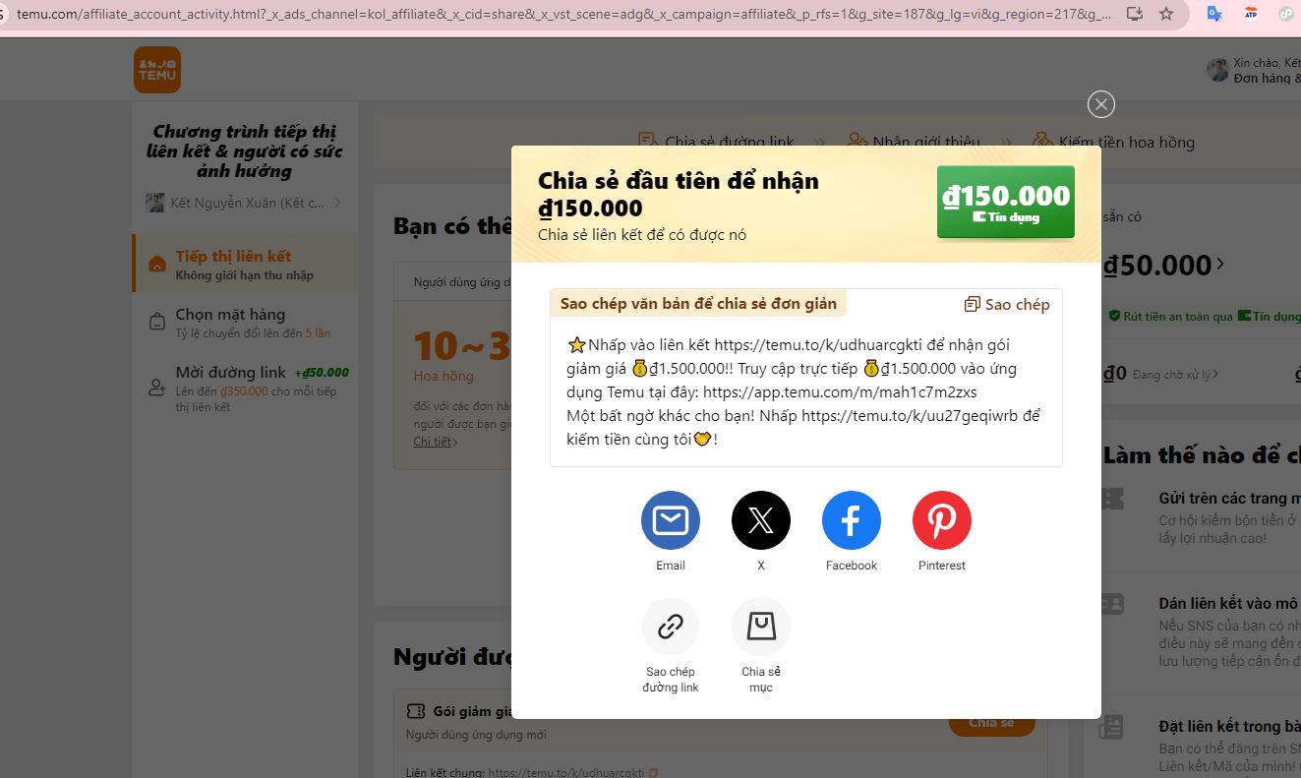This screenshot has height=778, width=1301.
Task: Expand the đ50.000 available balance chevron
Action: [x=1219, y=264]
